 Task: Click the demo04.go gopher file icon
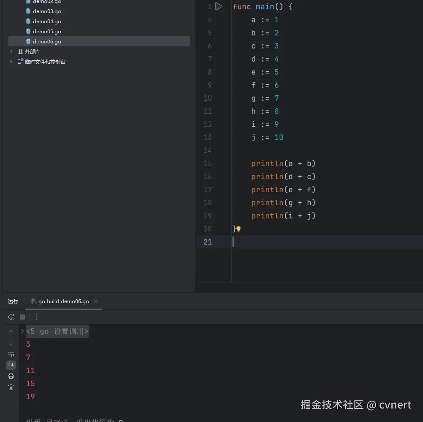click(x=28, y=21)
